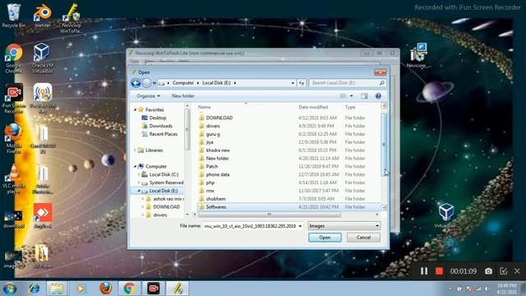
Task: Select the phone data folder
Action: [218, 174]
